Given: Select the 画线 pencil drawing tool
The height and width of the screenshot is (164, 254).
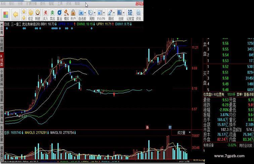Looking at the screenshot, I should 110,12.
